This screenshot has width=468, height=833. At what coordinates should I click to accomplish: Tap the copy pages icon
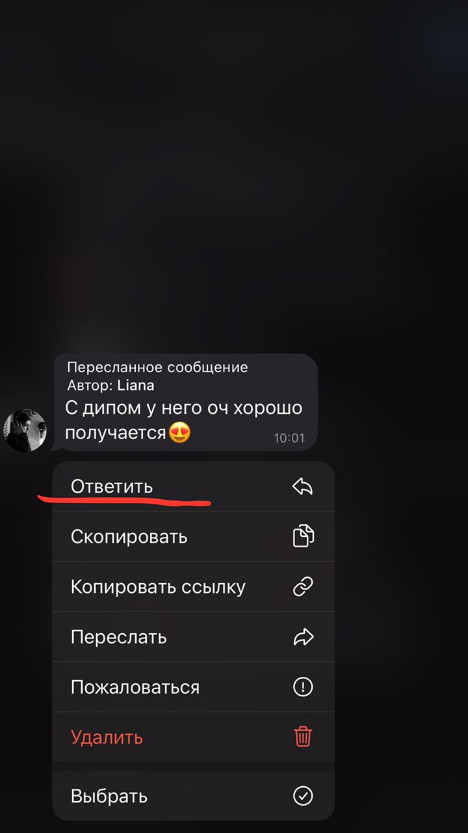[x=303, y=536]
